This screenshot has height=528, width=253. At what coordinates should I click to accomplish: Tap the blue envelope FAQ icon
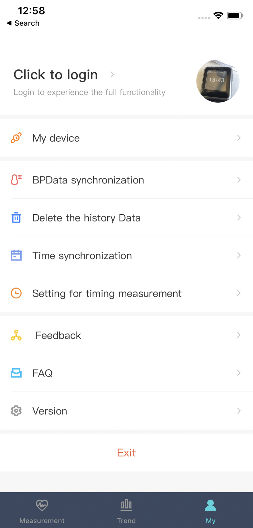tap(16, 373)
